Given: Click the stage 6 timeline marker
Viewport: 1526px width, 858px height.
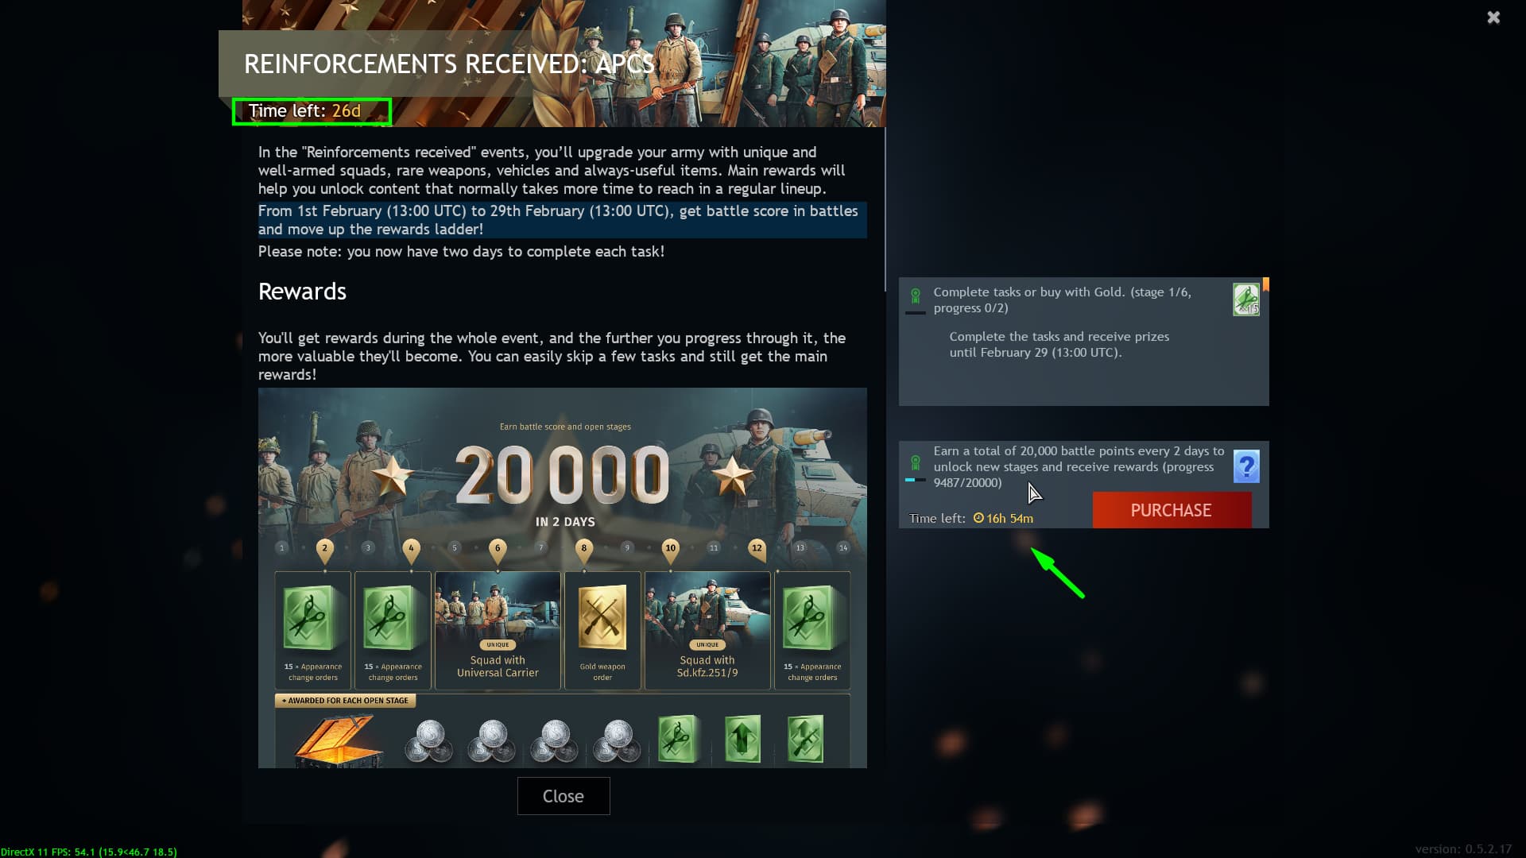Looking at the screenshot, I should tap(498, 549).
